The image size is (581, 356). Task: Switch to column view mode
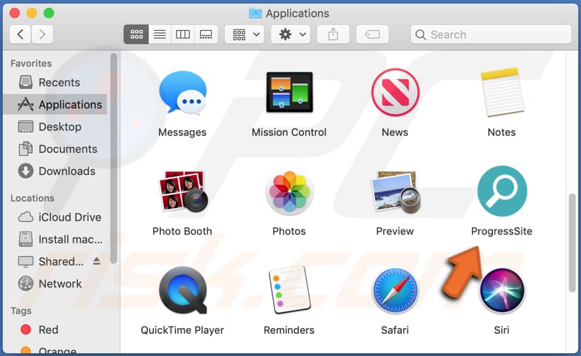pyautogui.click(x=182, y=34)
